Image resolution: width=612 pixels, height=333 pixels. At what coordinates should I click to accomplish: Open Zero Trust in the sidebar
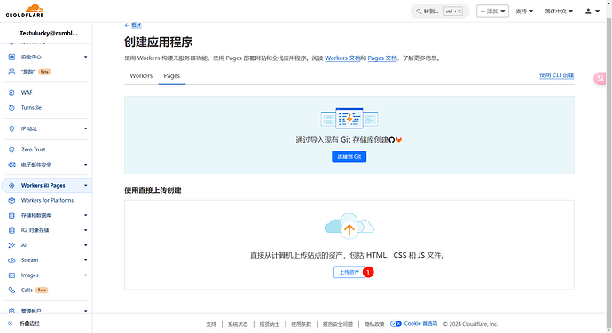(x=33, y=150)
